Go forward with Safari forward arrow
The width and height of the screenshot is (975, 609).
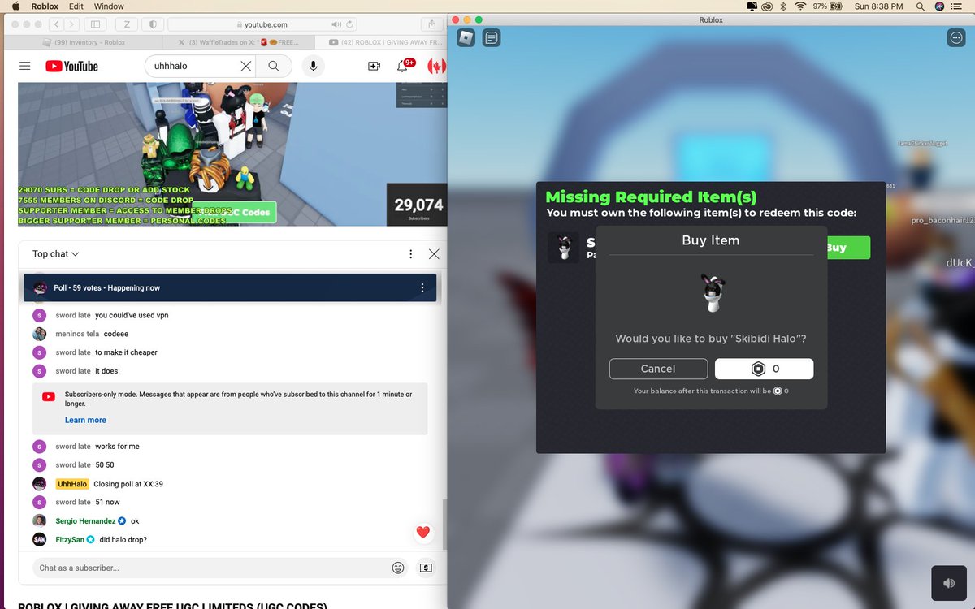click(73, 25)
